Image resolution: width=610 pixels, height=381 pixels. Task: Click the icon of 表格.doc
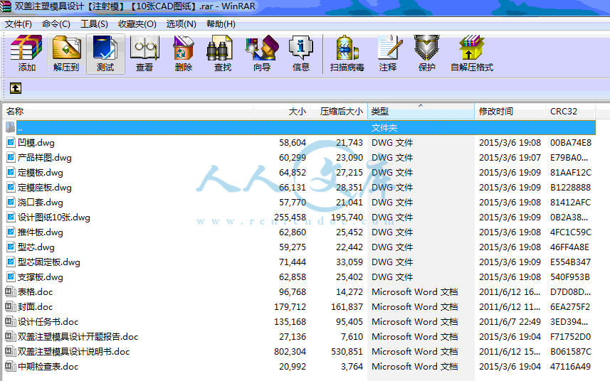click(x=11, y=291)
